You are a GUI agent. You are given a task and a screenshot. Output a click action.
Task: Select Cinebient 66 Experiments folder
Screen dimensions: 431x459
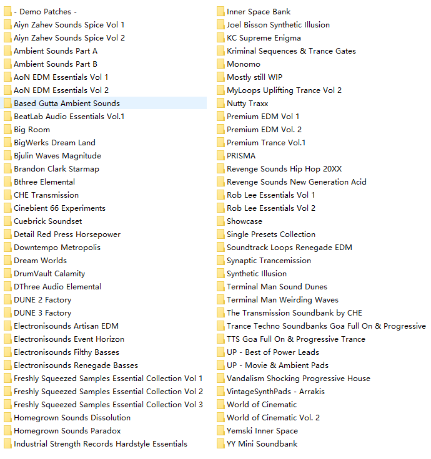click(x=59, y=208)
